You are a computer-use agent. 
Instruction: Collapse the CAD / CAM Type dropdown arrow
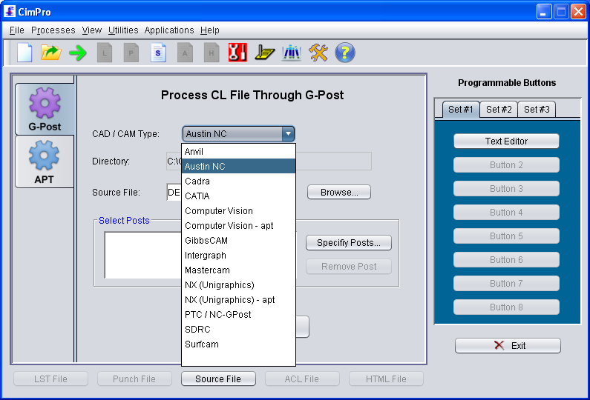[x=288, y=134]
